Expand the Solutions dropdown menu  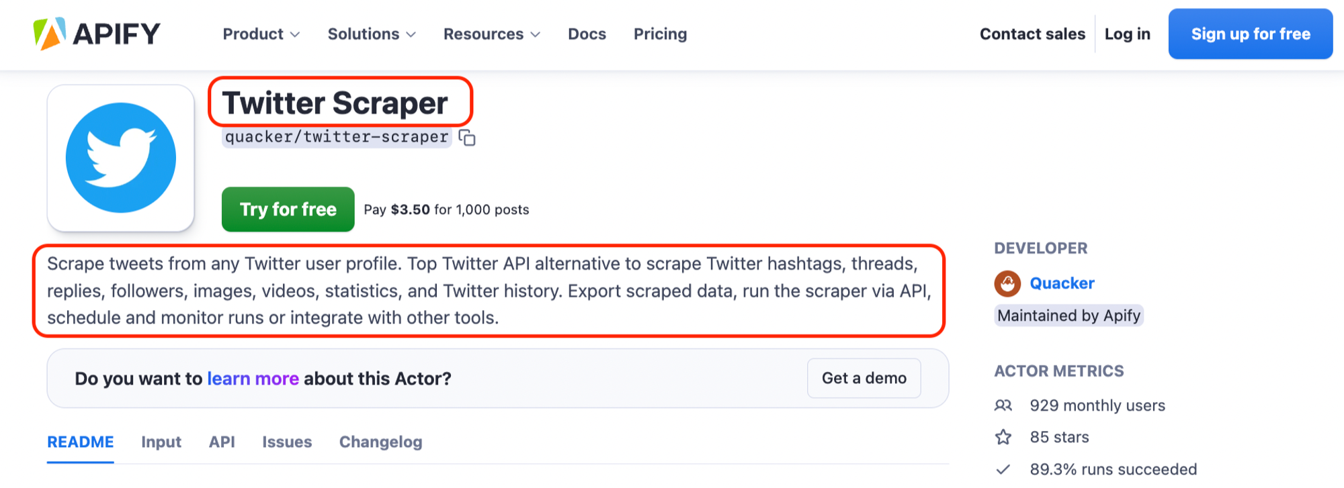coord(372,34)
